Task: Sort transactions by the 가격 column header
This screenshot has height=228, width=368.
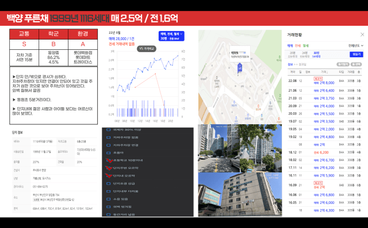Action: tap(324, 72)
